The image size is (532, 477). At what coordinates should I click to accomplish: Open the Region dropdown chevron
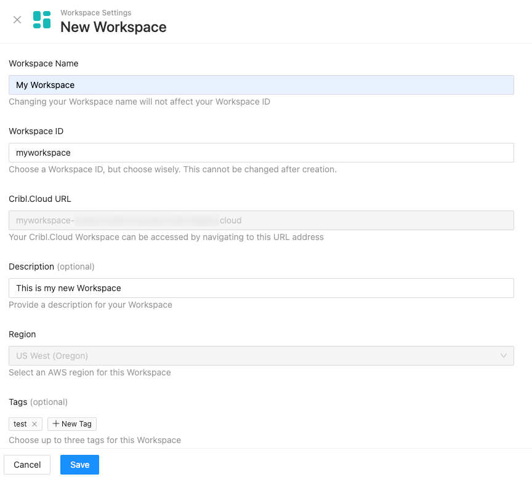pos(504,356)
